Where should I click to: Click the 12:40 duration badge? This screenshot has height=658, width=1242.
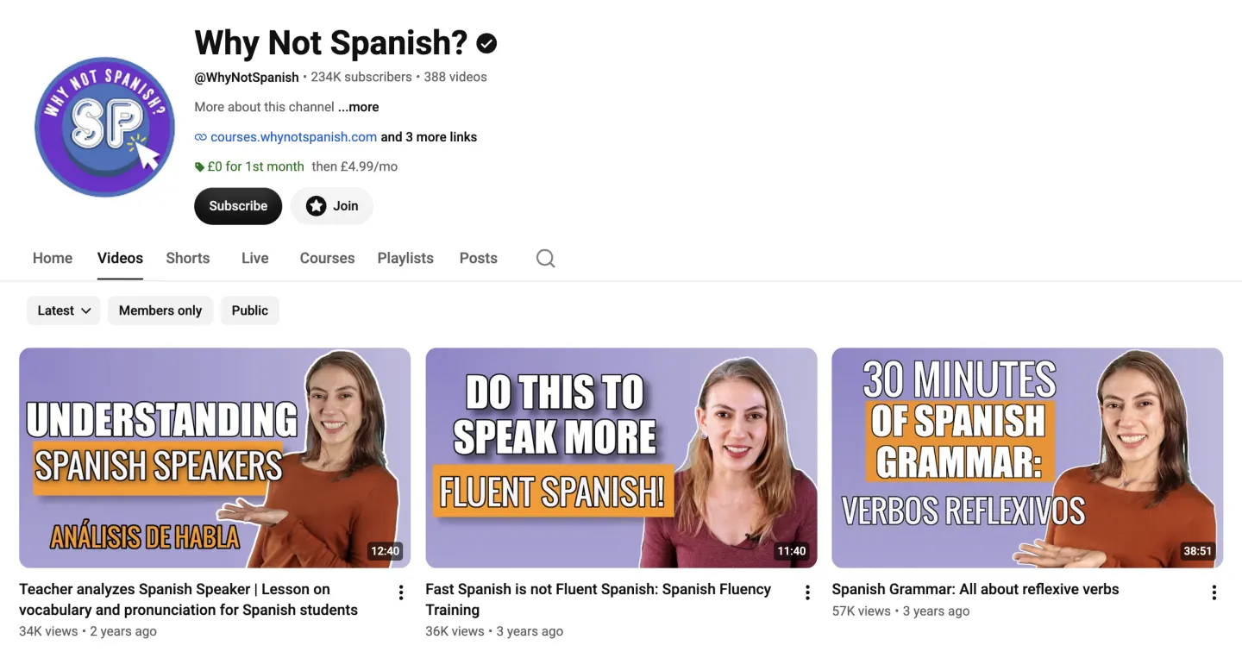click(x=386, y=551)
